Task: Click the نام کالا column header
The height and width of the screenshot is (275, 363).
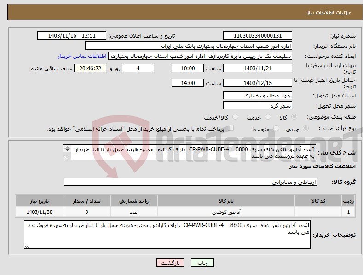Action: (226, 201)
